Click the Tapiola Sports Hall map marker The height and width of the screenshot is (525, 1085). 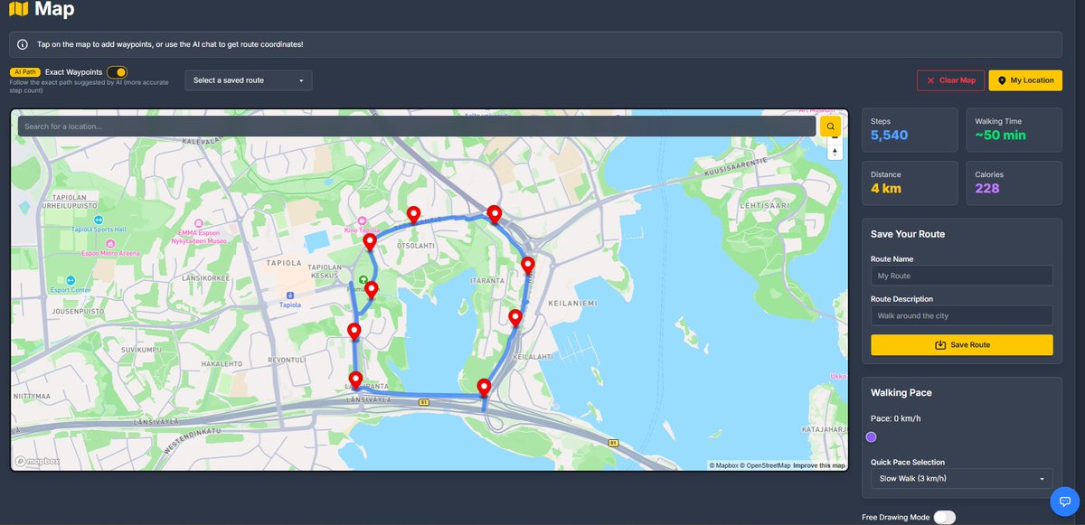(98, 220)
